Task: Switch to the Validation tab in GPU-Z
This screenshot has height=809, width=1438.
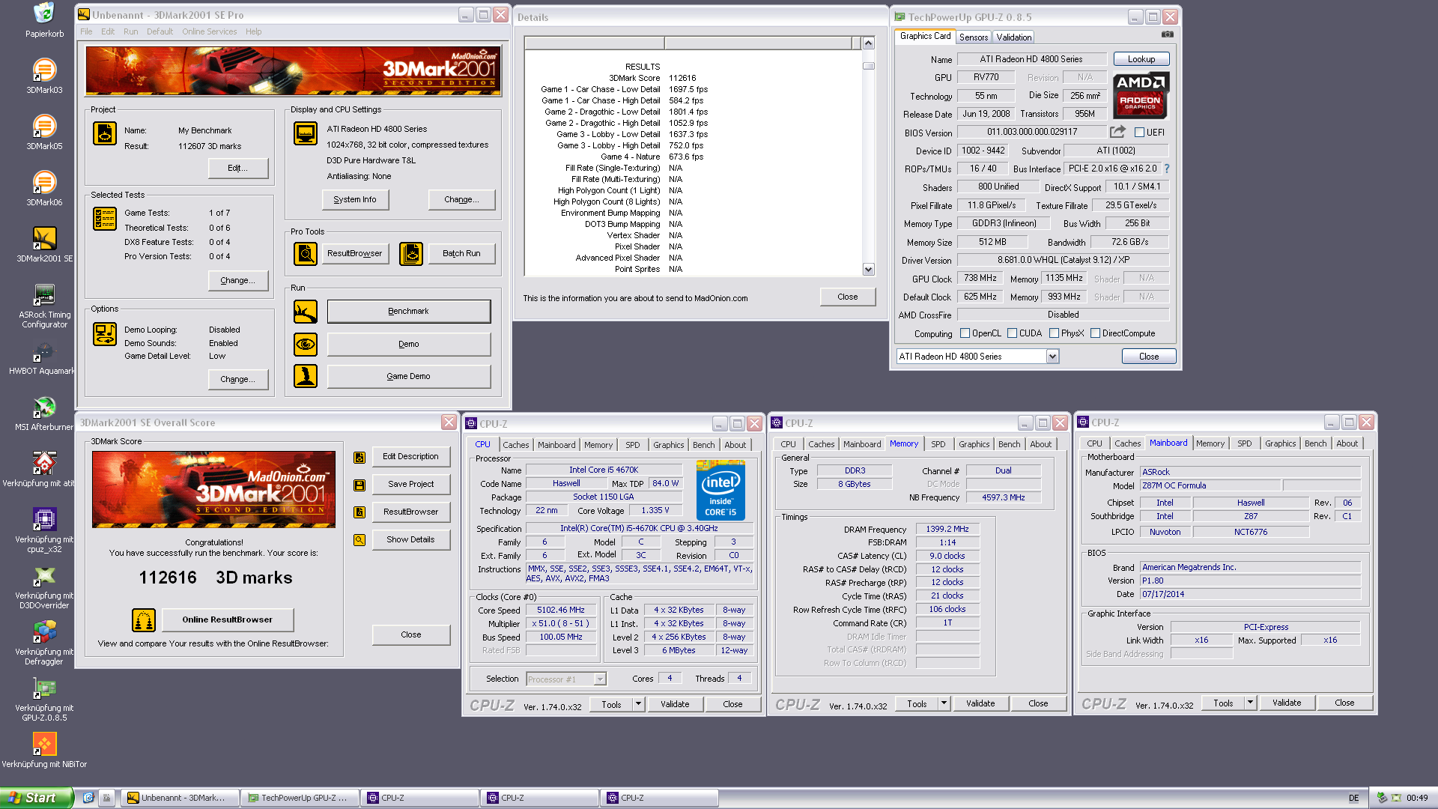Action: pos(1013,37)
